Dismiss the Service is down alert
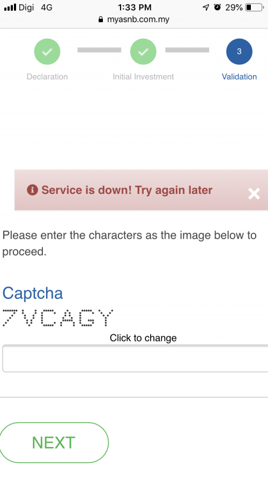 [254, 194]
